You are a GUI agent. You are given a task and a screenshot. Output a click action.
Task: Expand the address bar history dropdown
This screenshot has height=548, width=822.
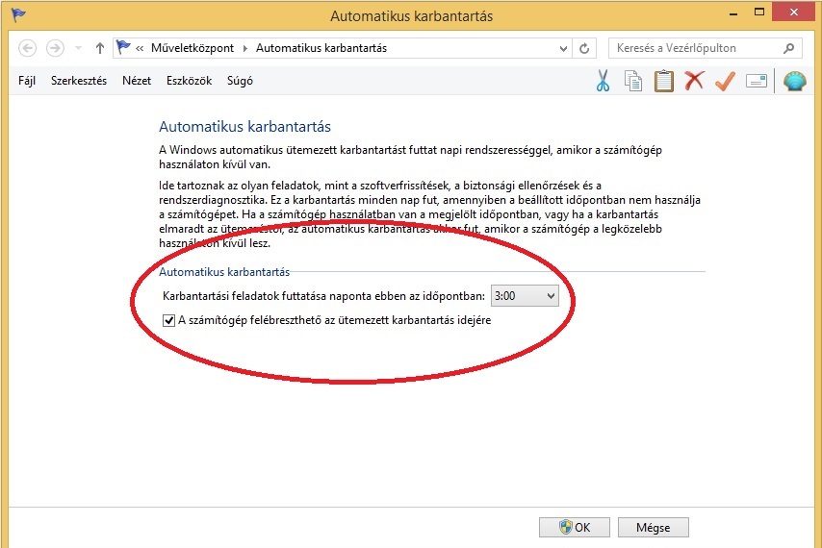click(563, 49)
